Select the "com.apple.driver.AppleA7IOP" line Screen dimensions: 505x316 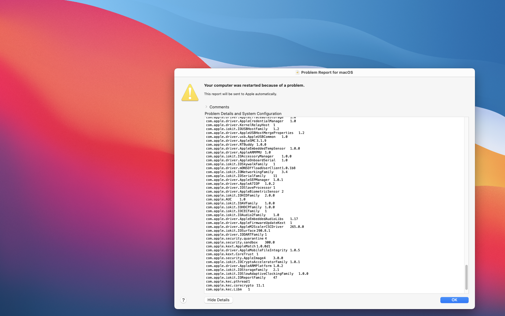pos(240,184)
